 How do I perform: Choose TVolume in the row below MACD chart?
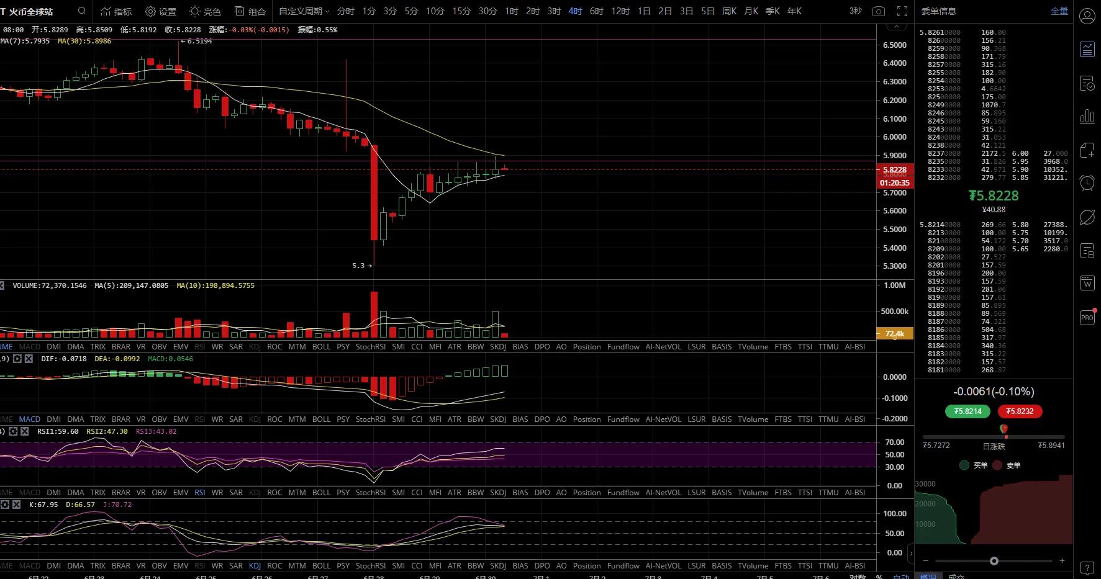tap(753, 420)
